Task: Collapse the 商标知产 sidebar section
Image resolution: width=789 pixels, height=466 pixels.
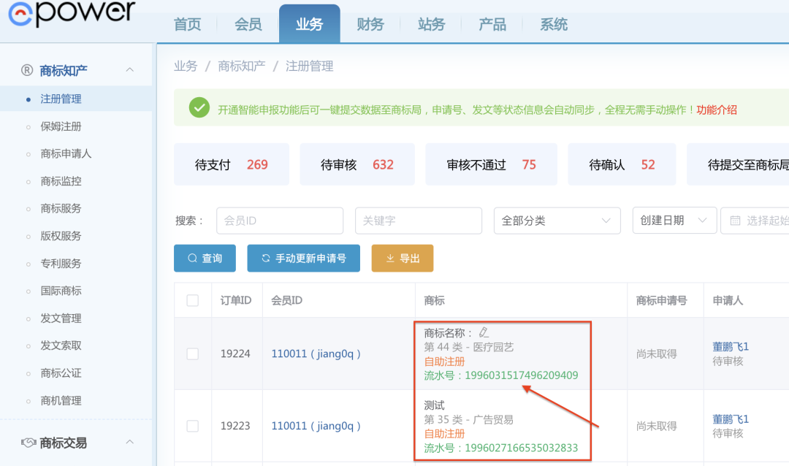Action: (x=130, y=70)
